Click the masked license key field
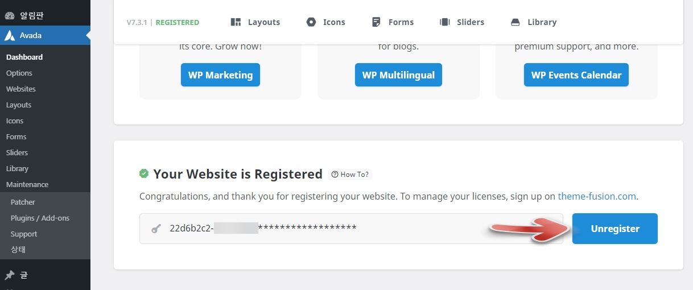Screen dimensions: 693x290 (351, 229)
